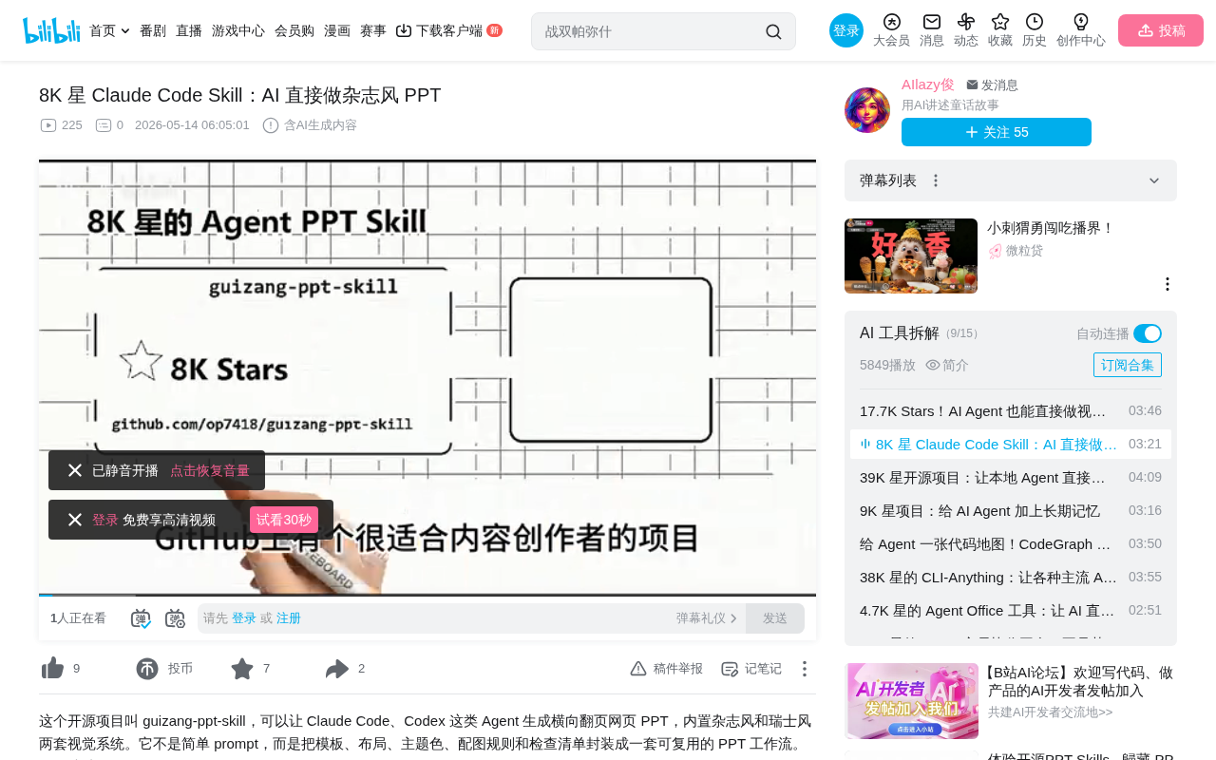Close the 已静音开播 mute notice
1216x760 pixels.
point(75,470)
